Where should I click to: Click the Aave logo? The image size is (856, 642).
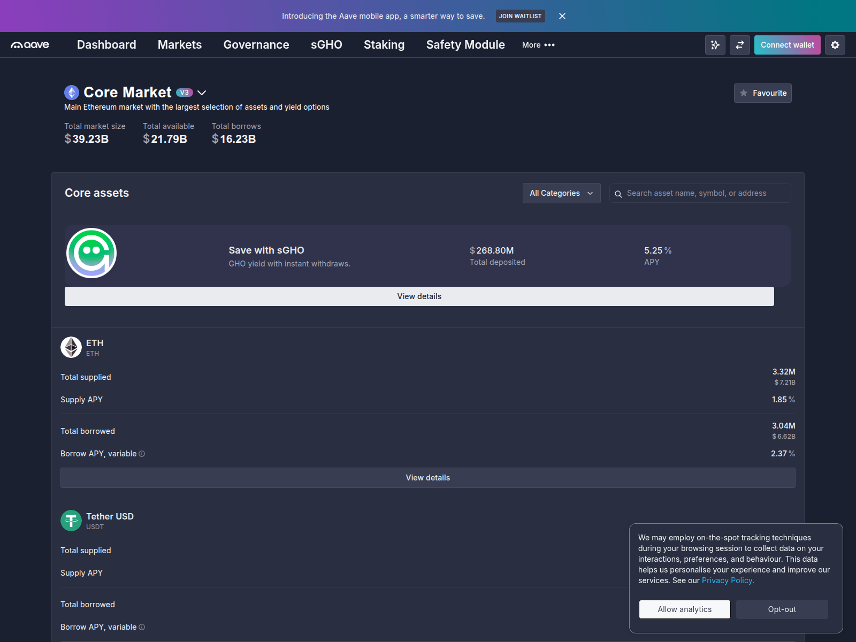click(30, 45)
